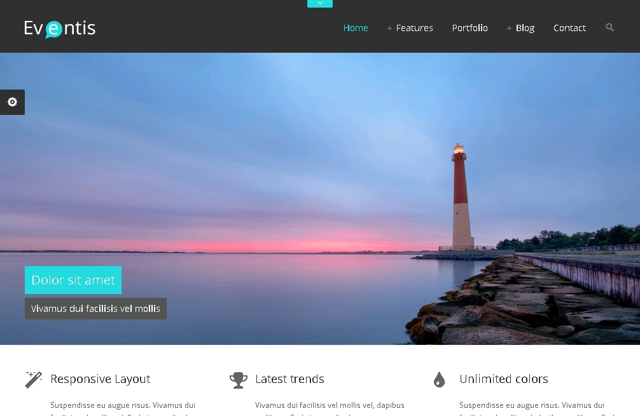Open the Features menu
This screenshot has height=416, width=640.
(414, 28)
